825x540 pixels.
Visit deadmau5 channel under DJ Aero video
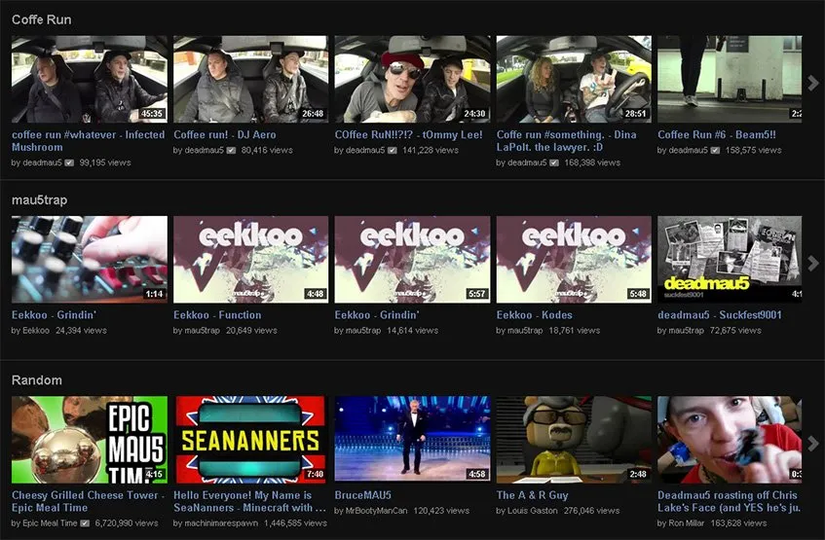coord(205,151)
